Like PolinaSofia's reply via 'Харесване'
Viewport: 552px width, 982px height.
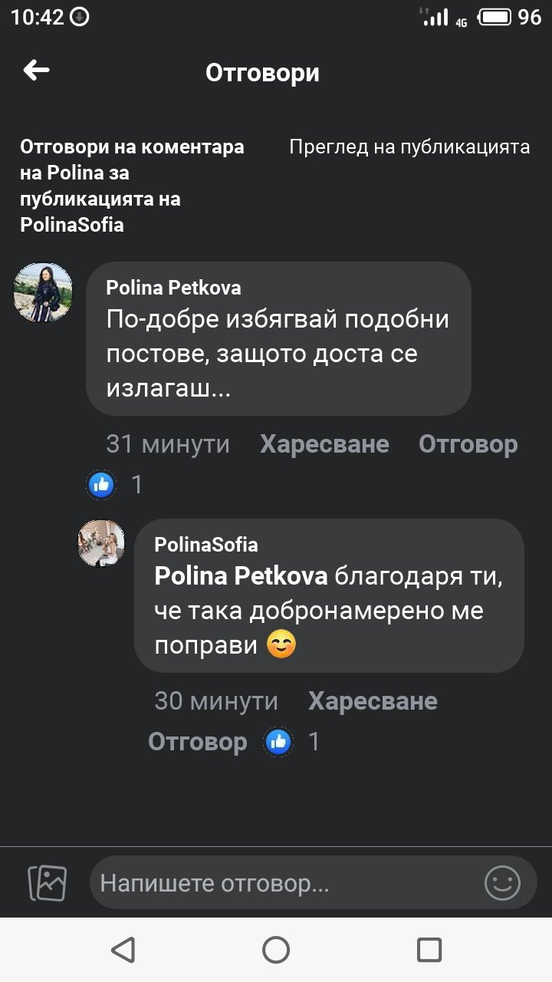tap(373, 701)
